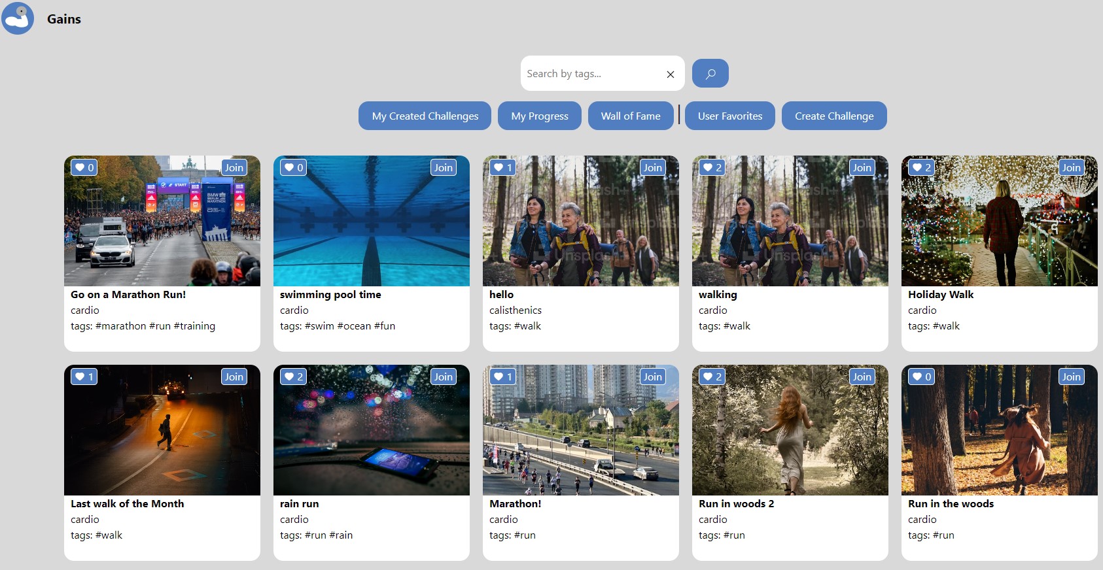Click heart icon on Last walk of the Month

click(80, 377)
